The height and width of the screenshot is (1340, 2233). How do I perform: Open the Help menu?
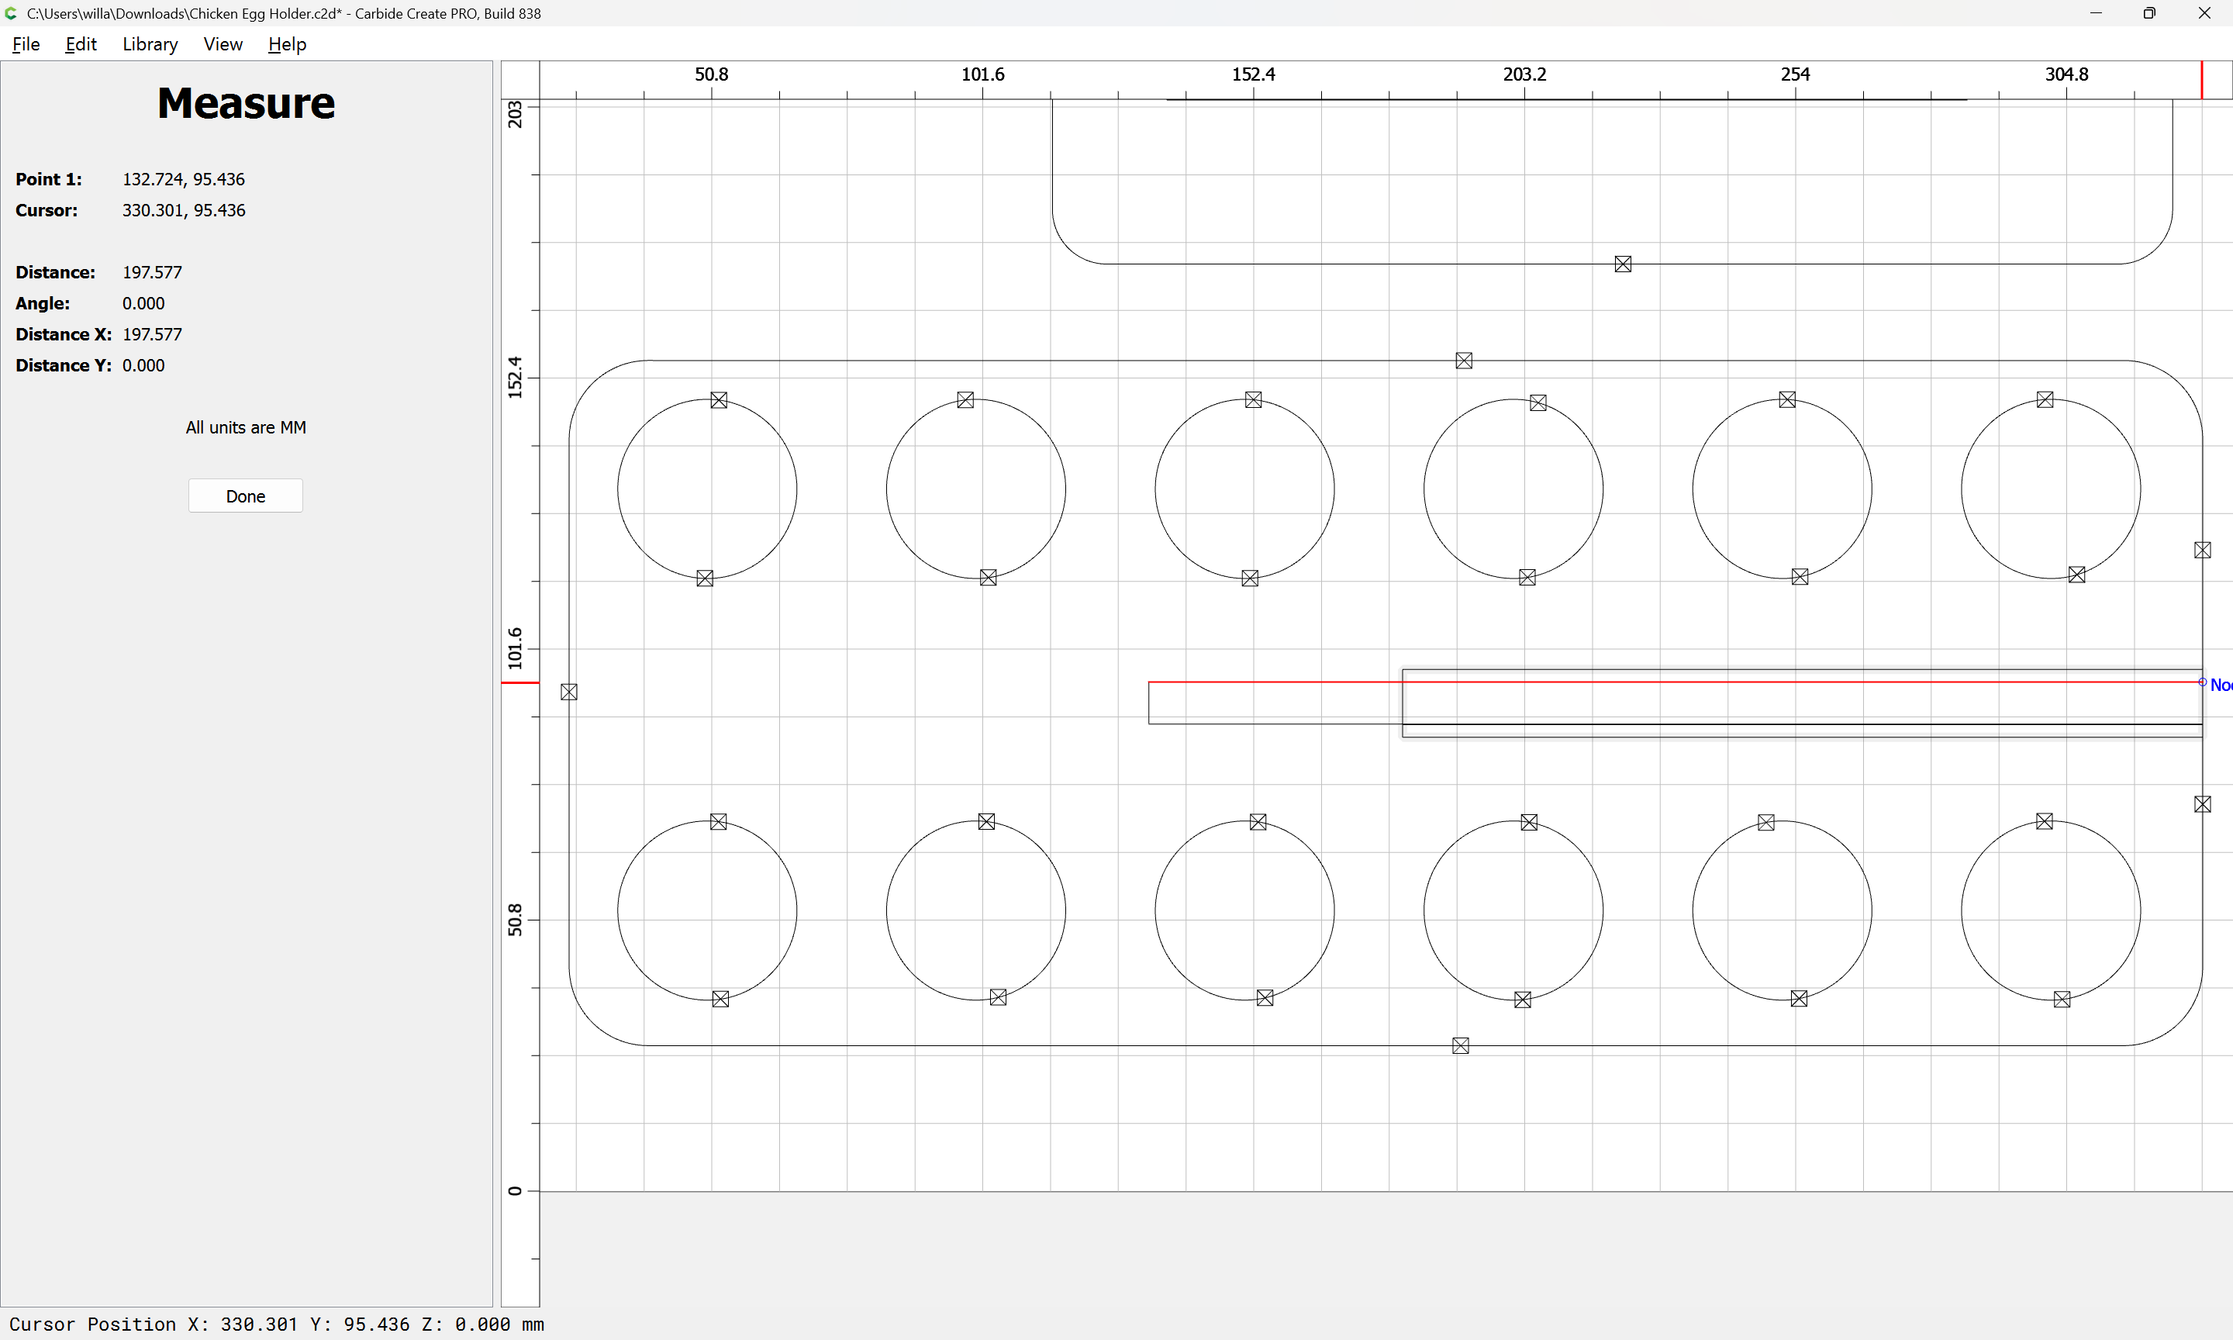point(287,44)
